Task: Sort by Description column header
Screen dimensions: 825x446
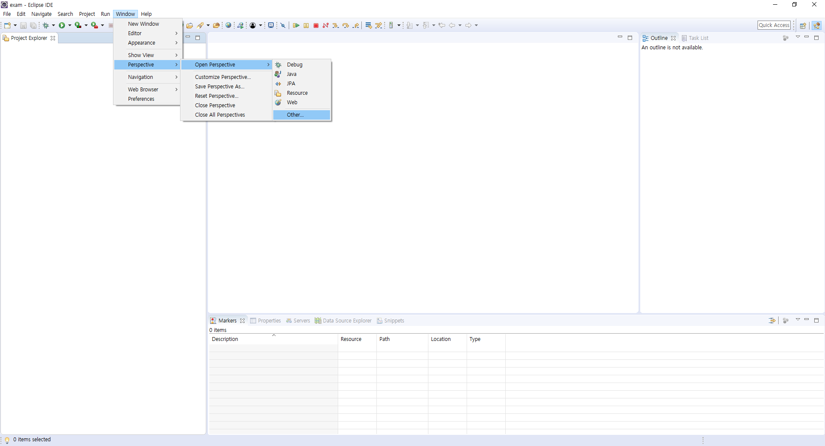Action: [273, 339]
